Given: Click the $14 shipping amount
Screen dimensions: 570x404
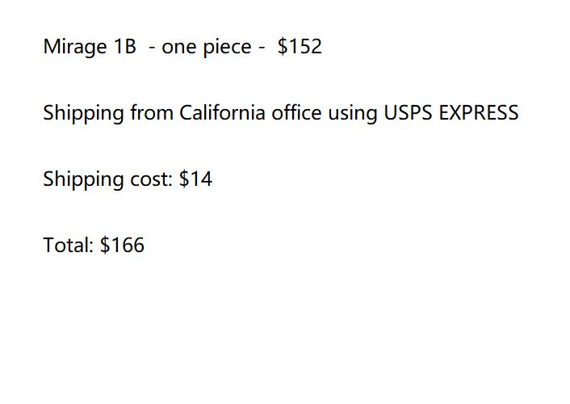Looking at the screenshot, I should 195,179.
